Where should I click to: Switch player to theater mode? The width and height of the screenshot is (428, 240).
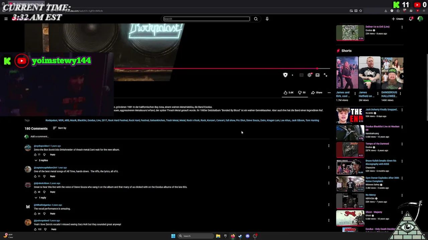coord(317,75)
